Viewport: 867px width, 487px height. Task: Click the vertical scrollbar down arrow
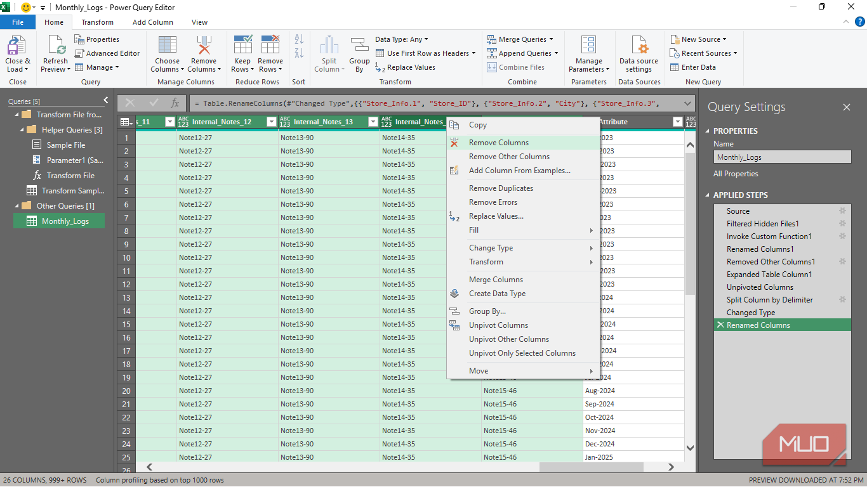pyautogui.click(x=691, y=448)
